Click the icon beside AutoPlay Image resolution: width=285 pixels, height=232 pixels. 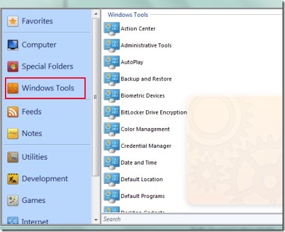point(112,62)
